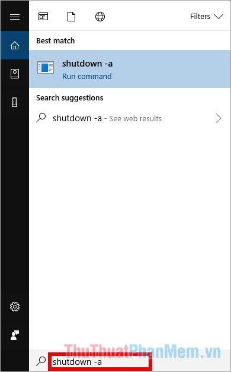Click the magnifier icon beside the search suggestion
The height and width of the screenshot is (372, 231).
[x=41, y=118]
